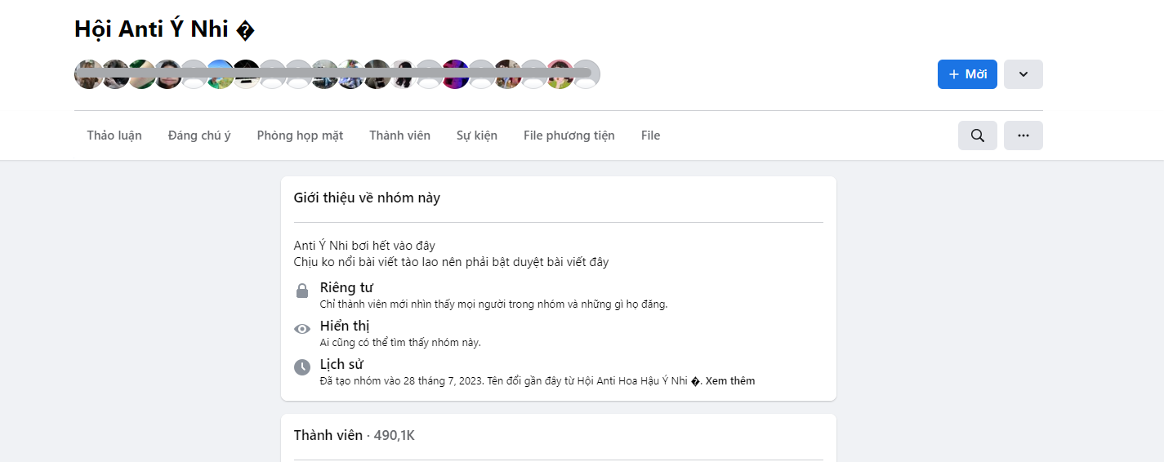Click the blue sky member avatar
The image size is (1164, 462).
pos(220,74)
